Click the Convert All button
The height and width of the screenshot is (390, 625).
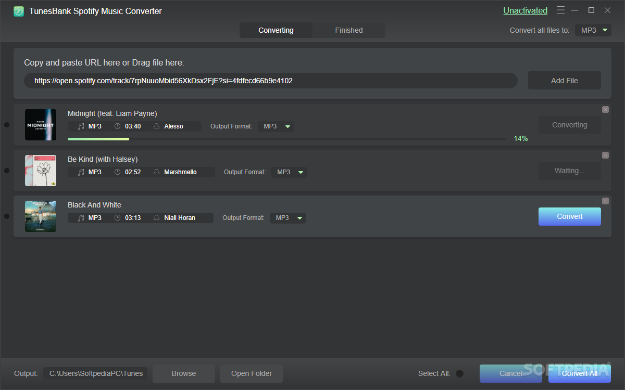click(580, 373)
